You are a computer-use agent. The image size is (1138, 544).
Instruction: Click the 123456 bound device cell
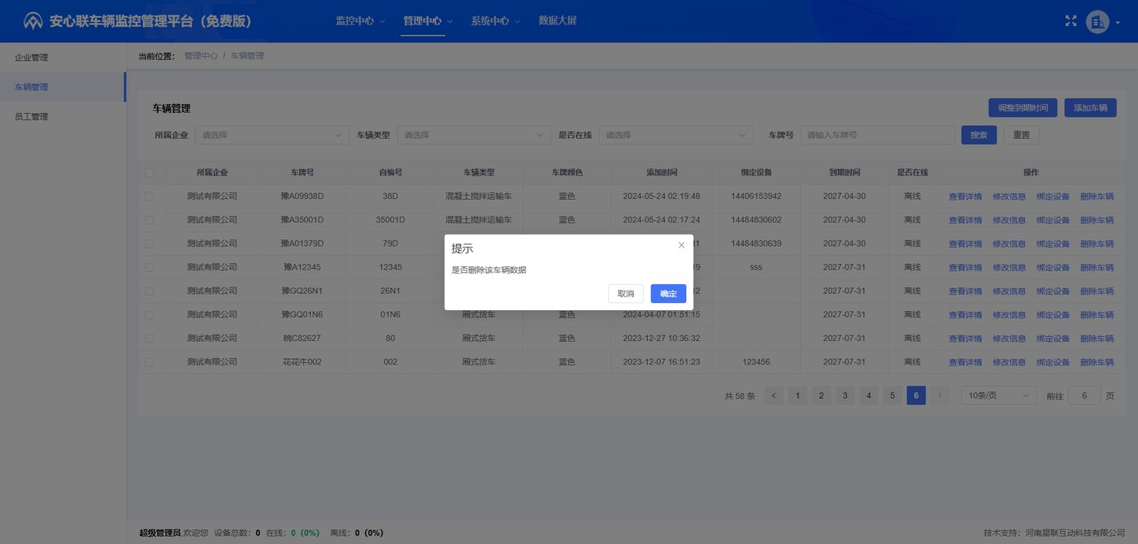click(x=756, y=362)
